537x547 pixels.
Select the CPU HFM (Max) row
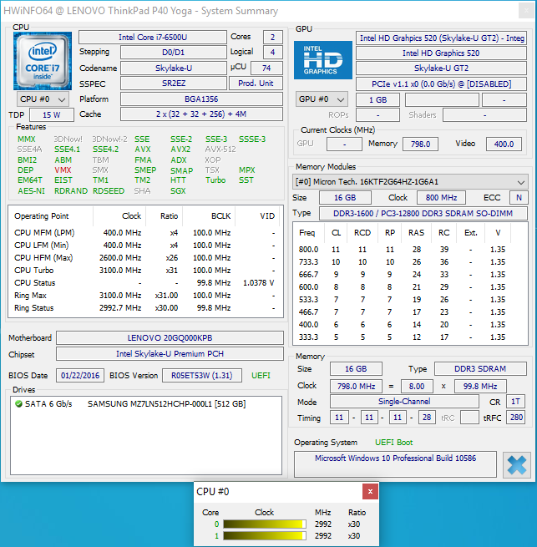pyautogui.click(x=145, y=258)
